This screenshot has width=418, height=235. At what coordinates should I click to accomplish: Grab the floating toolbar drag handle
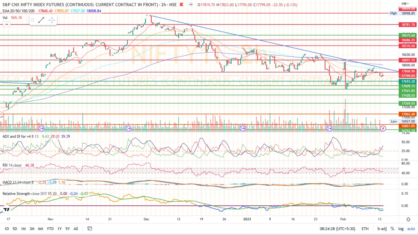click(x=32, y=21)
